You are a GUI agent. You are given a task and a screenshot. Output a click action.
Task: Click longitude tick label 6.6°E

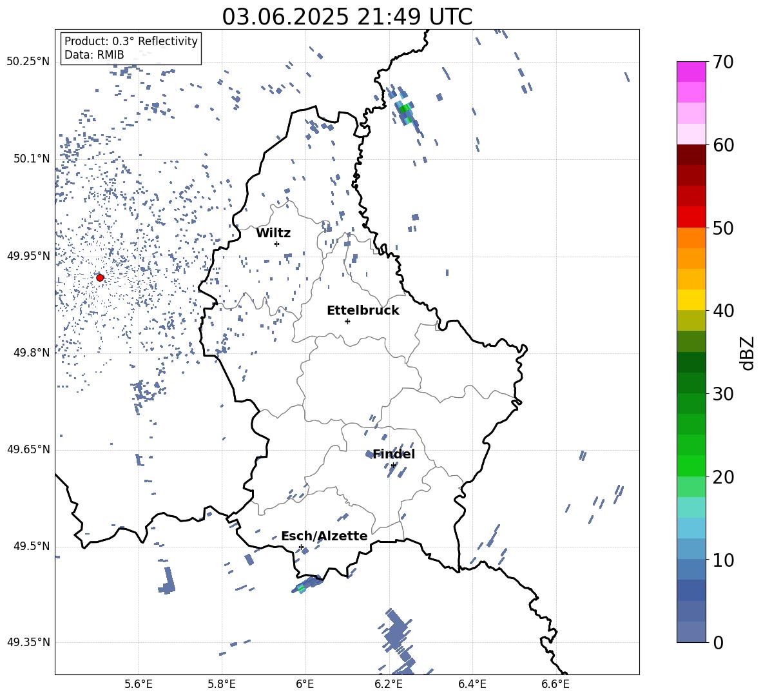pos(555,684)
